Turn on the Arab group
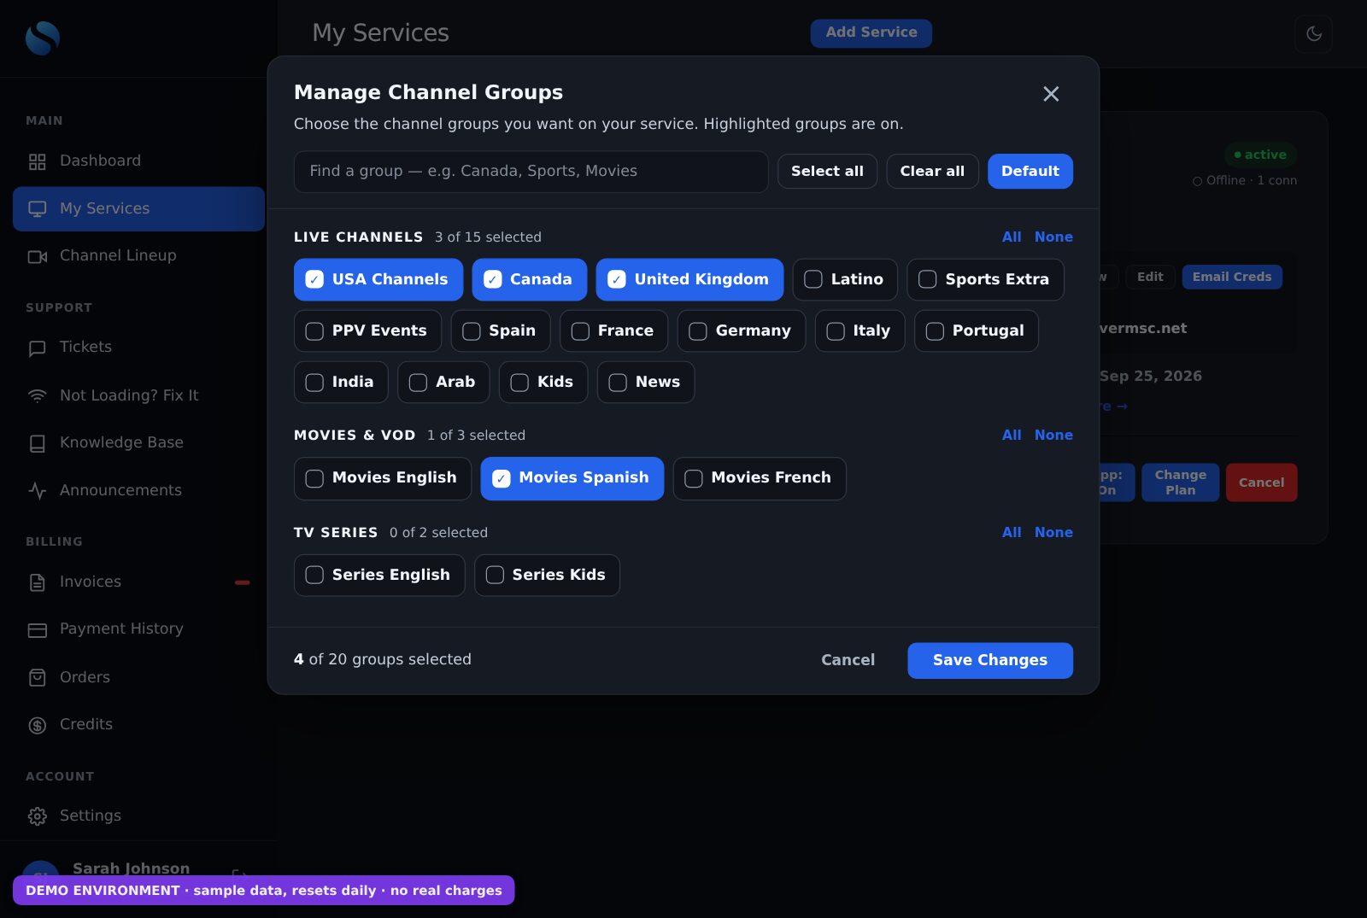The height and width of the screenshot is (918, 1367). (x=443, y=382)
